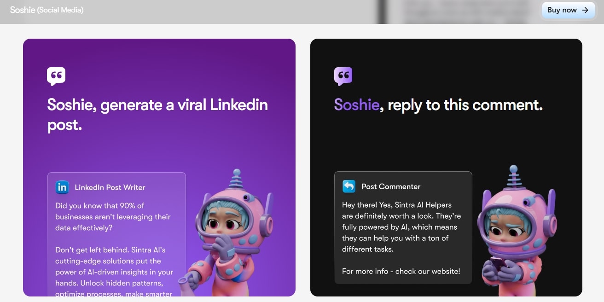This screenshot has height=302, width=604.
Task: Click the check our website message text
Action: 401,271
